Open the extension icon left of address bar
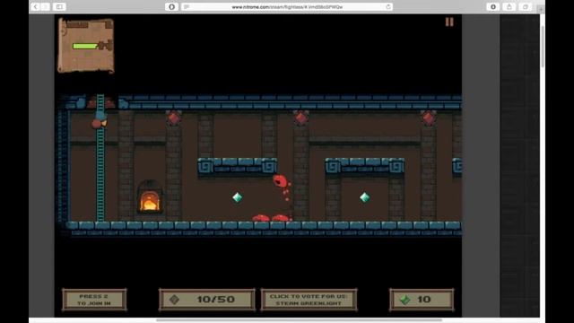This screenshot has width=574, height=323. (x=171, y=6)
